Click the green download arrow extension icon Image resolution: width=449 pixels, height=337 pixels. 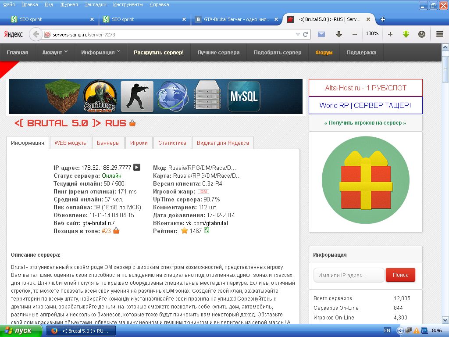[x=406, y=34]
